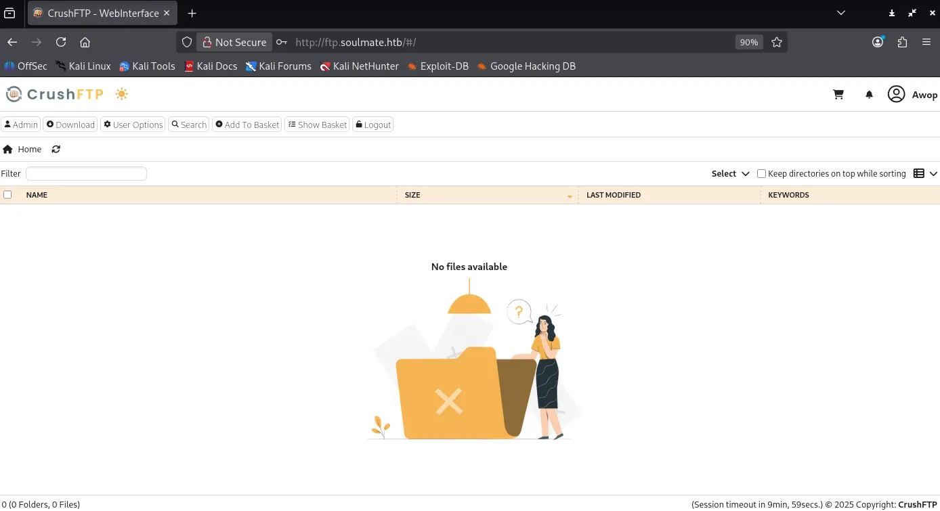Viewport: 940px width, 511px height.
Task: Open the saved password key icon
Action: (x=282, y=42)
